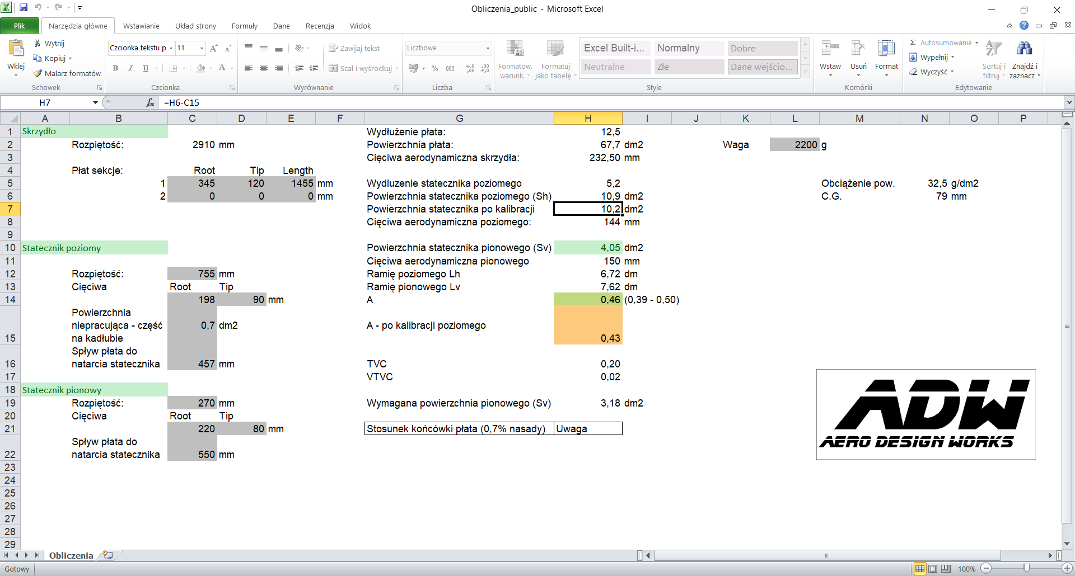Toggle italic formatting
1075x576 pixels.
pyautogui.click(x=130, y=68)
